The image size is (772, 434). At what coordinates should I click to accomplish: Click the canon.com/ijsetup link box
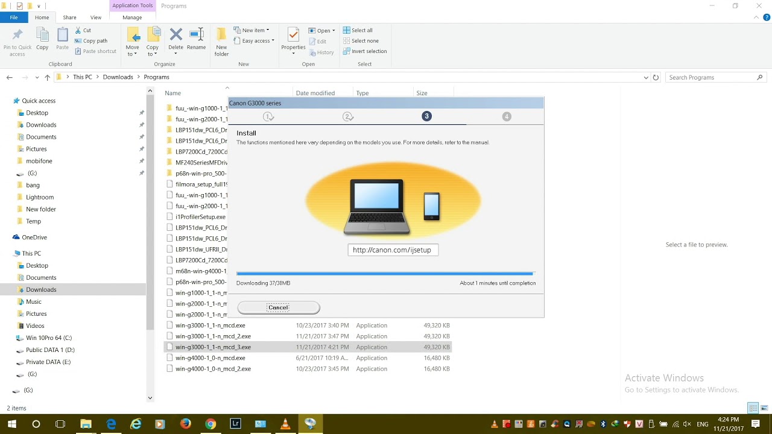click(393, 250)
